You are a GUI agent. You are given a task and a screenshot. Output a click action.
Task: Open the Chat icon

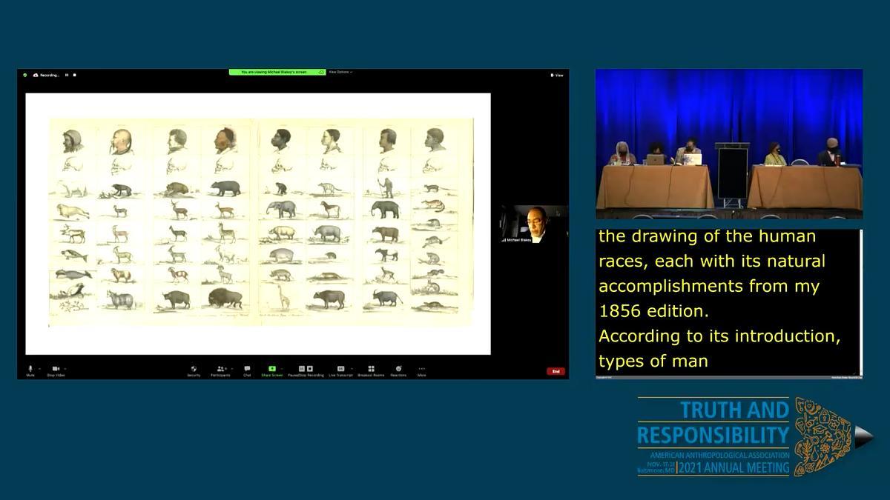click(247, 369)
